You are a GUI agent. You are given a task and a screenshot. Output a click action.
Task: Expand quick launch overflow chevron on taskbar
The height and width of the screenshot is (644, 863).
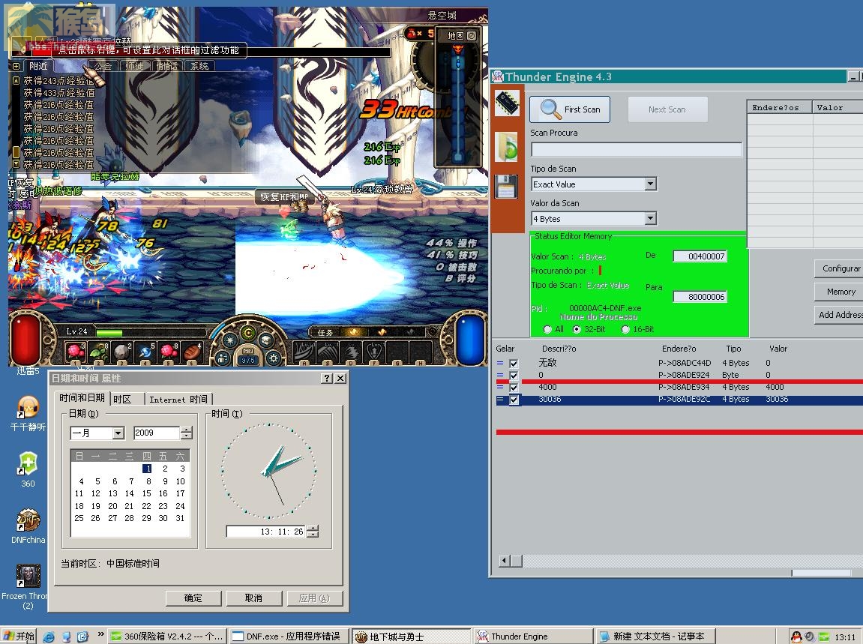coord(100,634)
